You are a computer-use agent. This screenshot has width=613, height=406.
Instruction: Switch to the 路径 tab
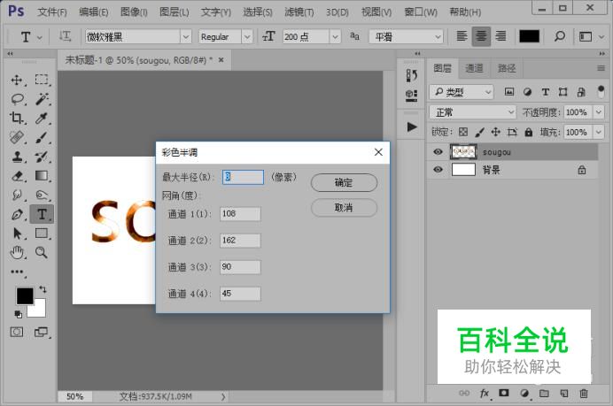click(x=507, y=68)
